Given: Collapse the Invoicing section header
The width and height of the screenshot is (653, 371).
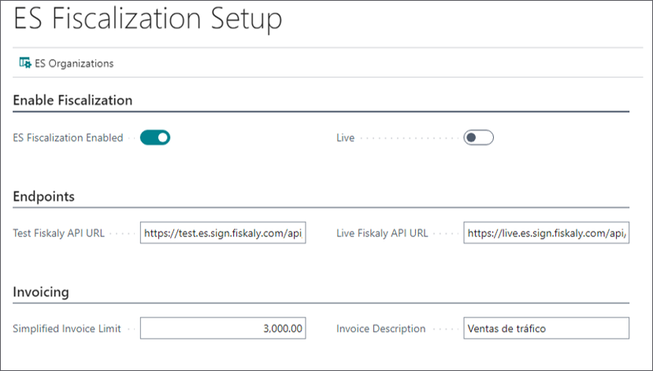Looking at the screenshot, I should tap(41, 292).
